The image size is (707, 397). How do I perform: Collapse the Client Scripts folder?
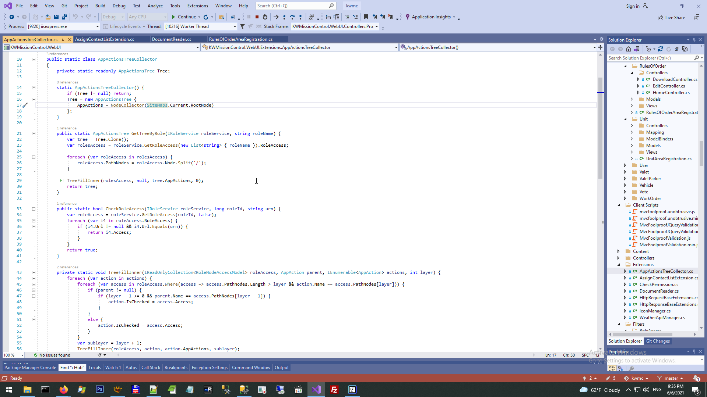coord(619,205)
